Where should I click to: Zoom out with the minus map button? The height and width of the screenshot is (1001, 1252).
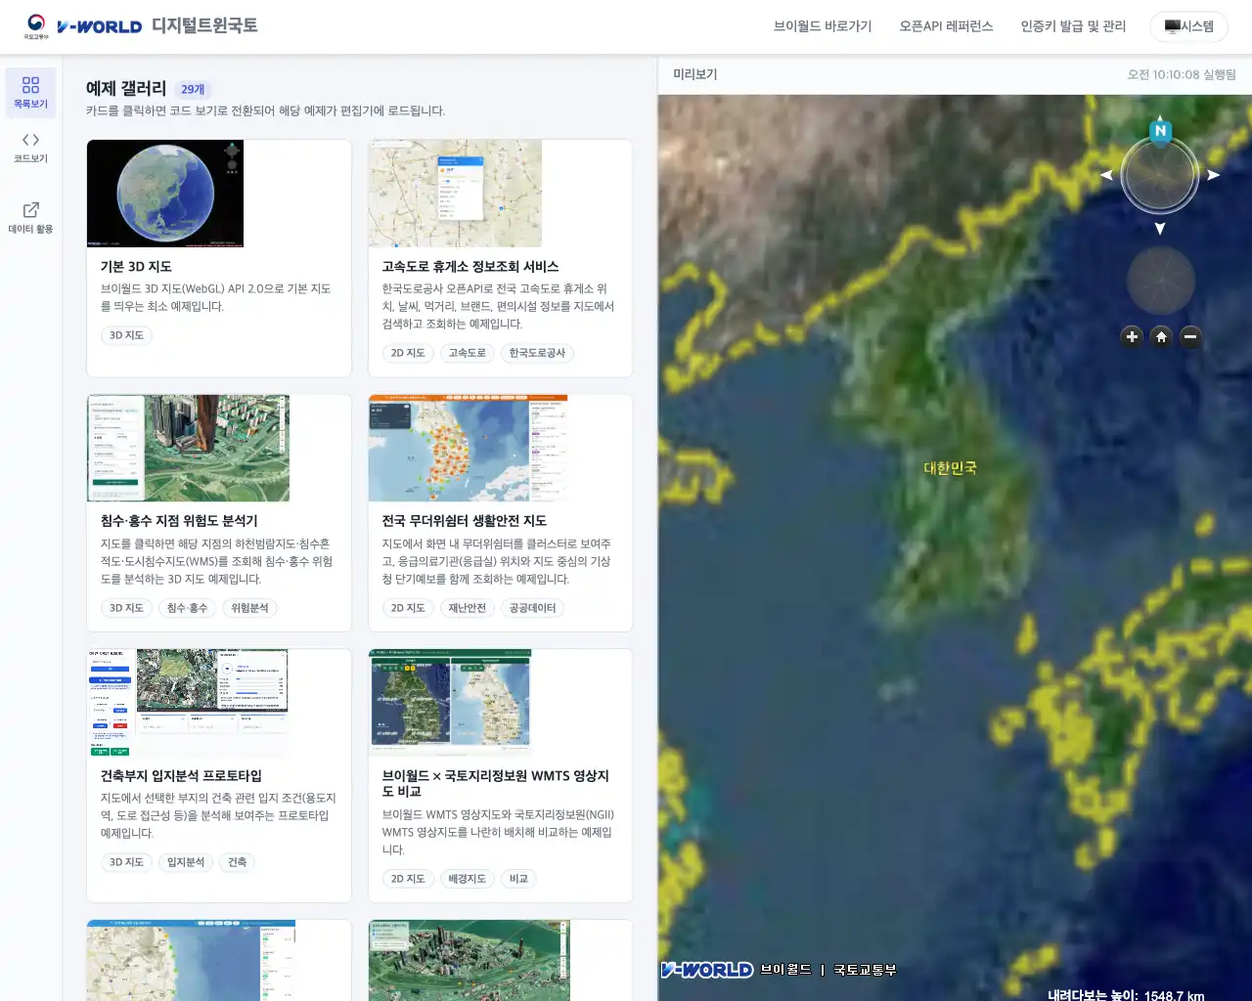click(1190, 336)
